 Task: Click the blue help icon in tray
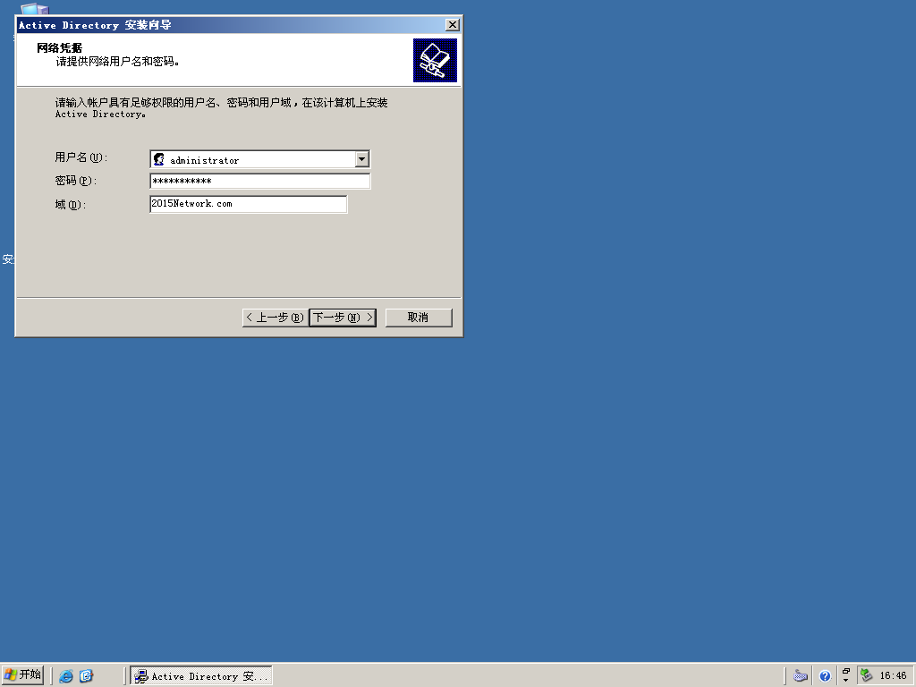[824, 676]
